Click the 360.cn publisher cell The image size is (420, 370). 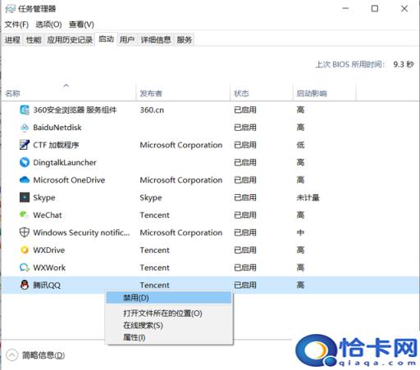[152, 110]
